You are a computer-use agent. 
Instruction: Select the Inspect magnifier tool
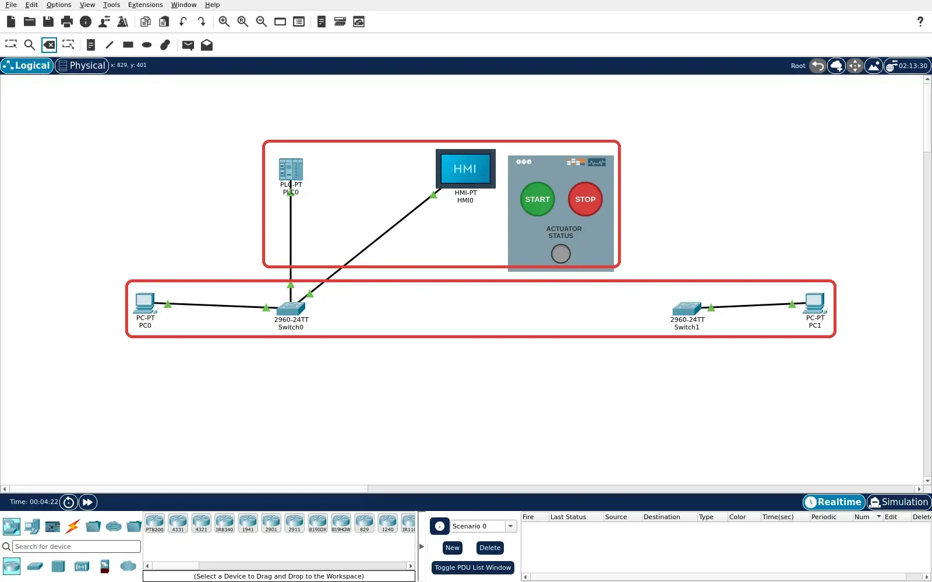coord(30,44)
